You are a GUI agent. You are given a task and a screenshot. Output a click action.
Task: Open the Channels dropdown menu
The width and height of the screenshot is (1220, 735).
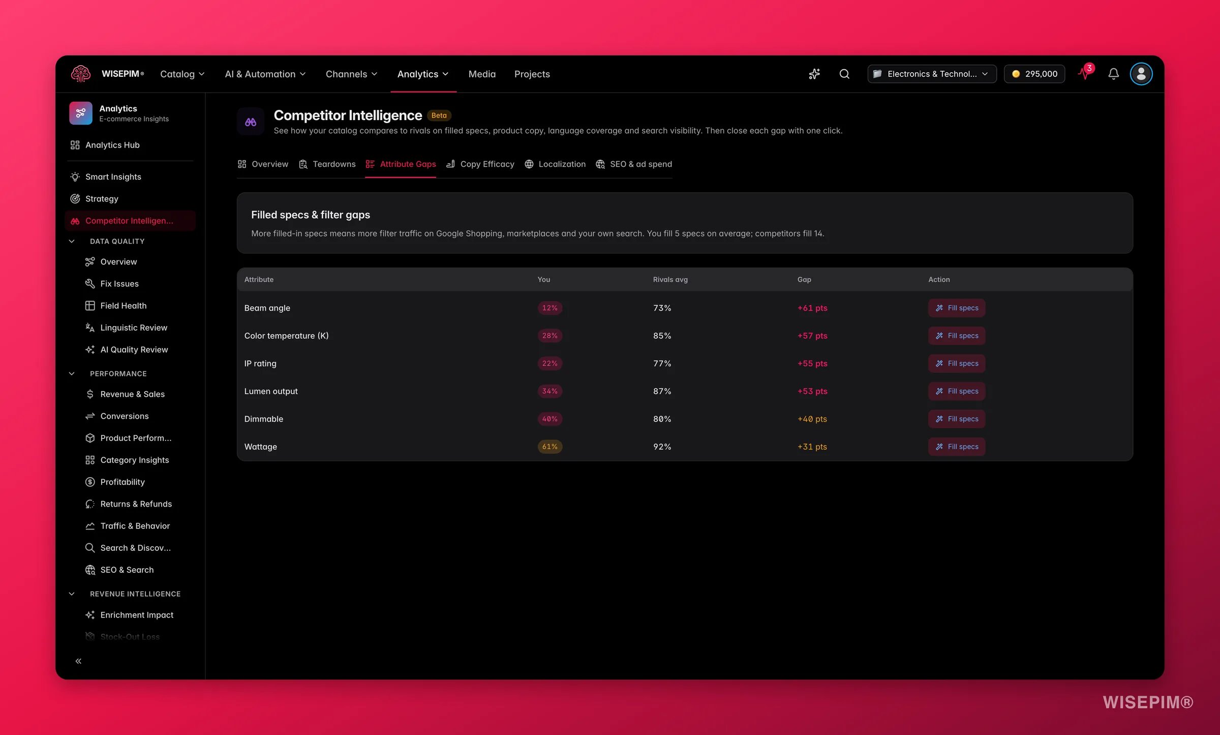coord(351,74)
